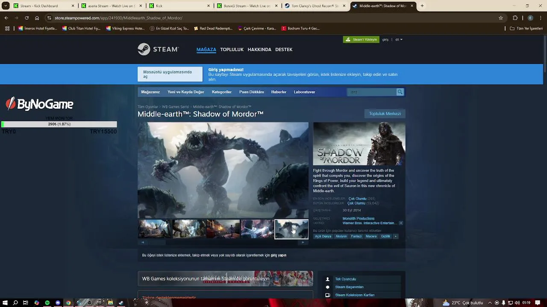
Task: Reload the page with the refresh icon
Action: tap(26, 18)
